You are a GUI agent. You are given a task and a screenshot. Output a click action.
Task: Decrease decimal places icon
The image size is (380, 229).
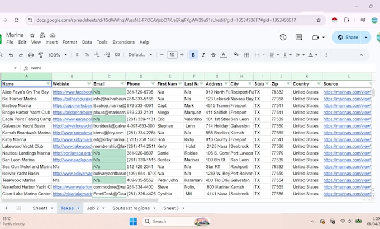(97, 55)
